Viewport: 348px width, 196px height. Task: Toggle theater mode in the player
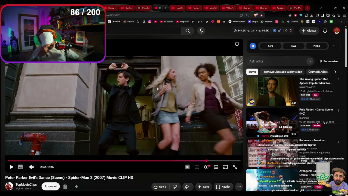216,167
